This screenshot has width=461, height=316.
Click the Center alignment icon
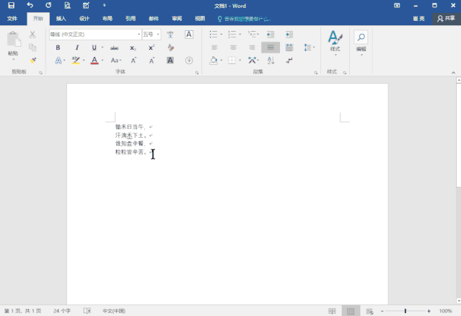pyautogui.click(x=233, y=48)
